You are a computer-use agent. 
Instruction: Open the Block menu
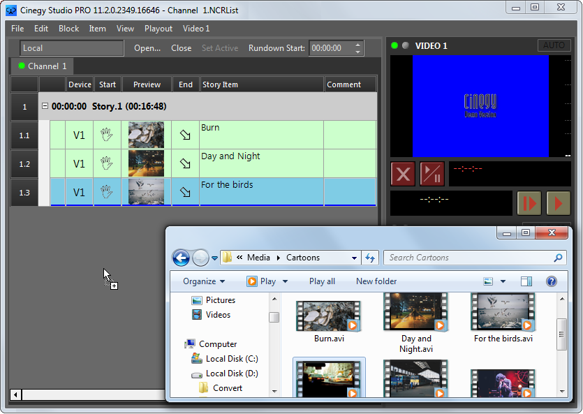tap(69, 29)
